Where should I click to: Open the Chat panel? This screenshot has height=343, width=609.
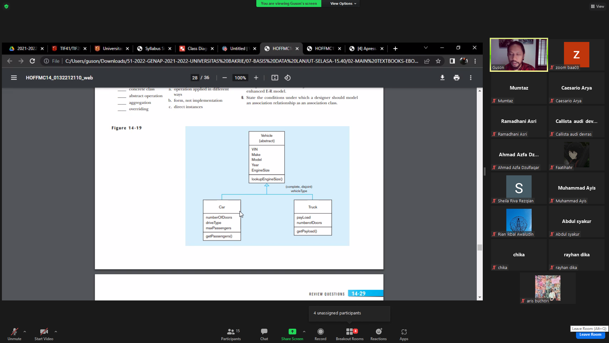(x=264, y=334)
